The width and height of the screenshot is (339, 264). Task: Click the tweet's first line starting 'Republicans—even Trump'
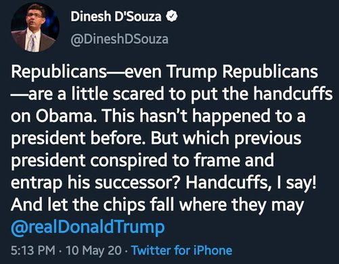(x=164, y=72)
